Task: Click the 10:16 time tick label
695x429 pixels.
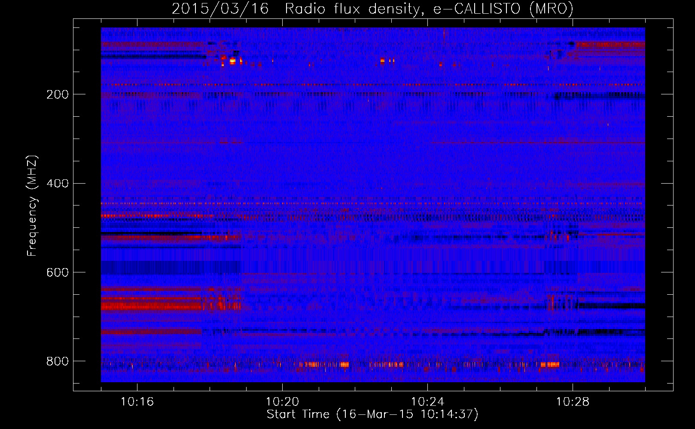Action: (137, 402)
